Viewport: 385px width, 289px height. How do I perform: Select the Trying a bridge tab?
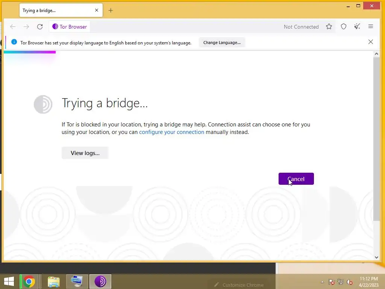pyautogui.click(x=61, y=10)
